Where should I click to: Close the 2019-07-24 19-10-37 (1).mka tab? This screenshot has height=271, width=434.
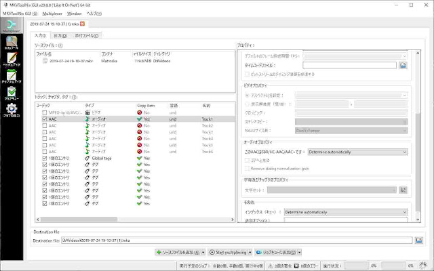(82, 24)
